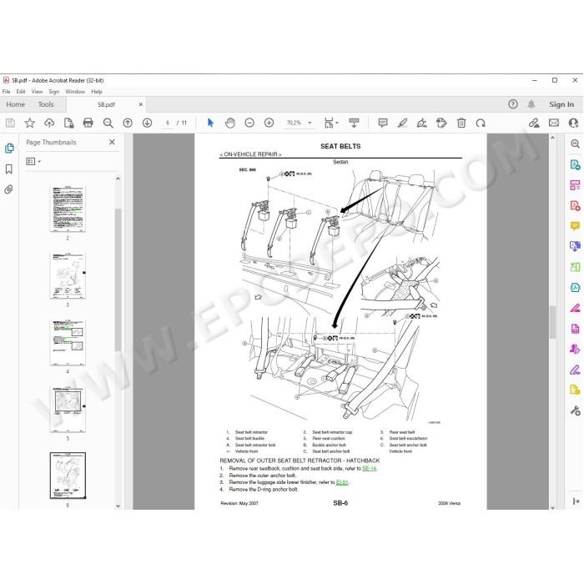Share a link to the file
This screenshot has width=584, height=584.
(x=534, y=123)
